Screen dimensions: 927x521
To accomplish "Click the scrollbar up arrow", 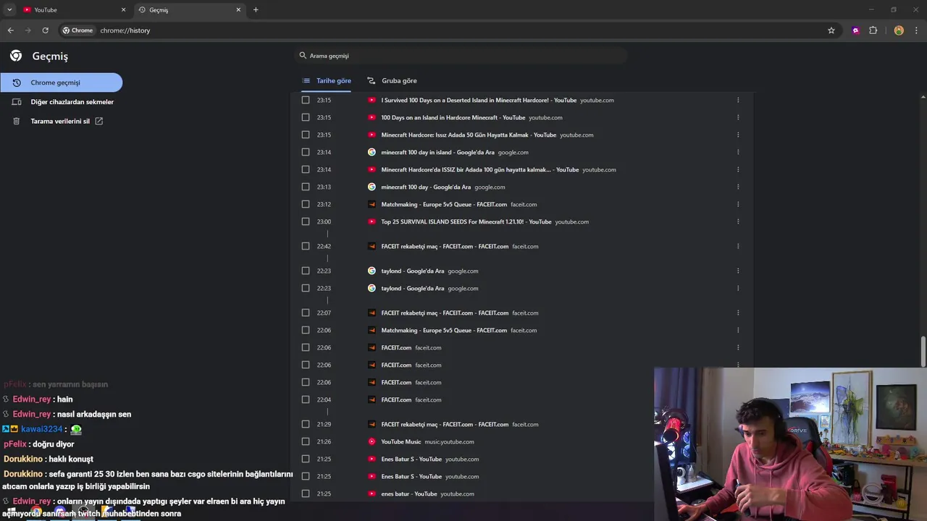I will point(923,97).
